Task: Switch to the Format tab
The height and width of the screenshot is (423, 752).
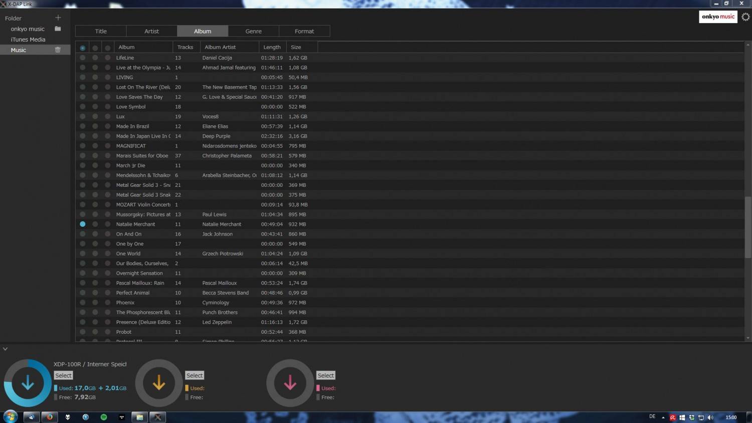Action: click(304, 31)
